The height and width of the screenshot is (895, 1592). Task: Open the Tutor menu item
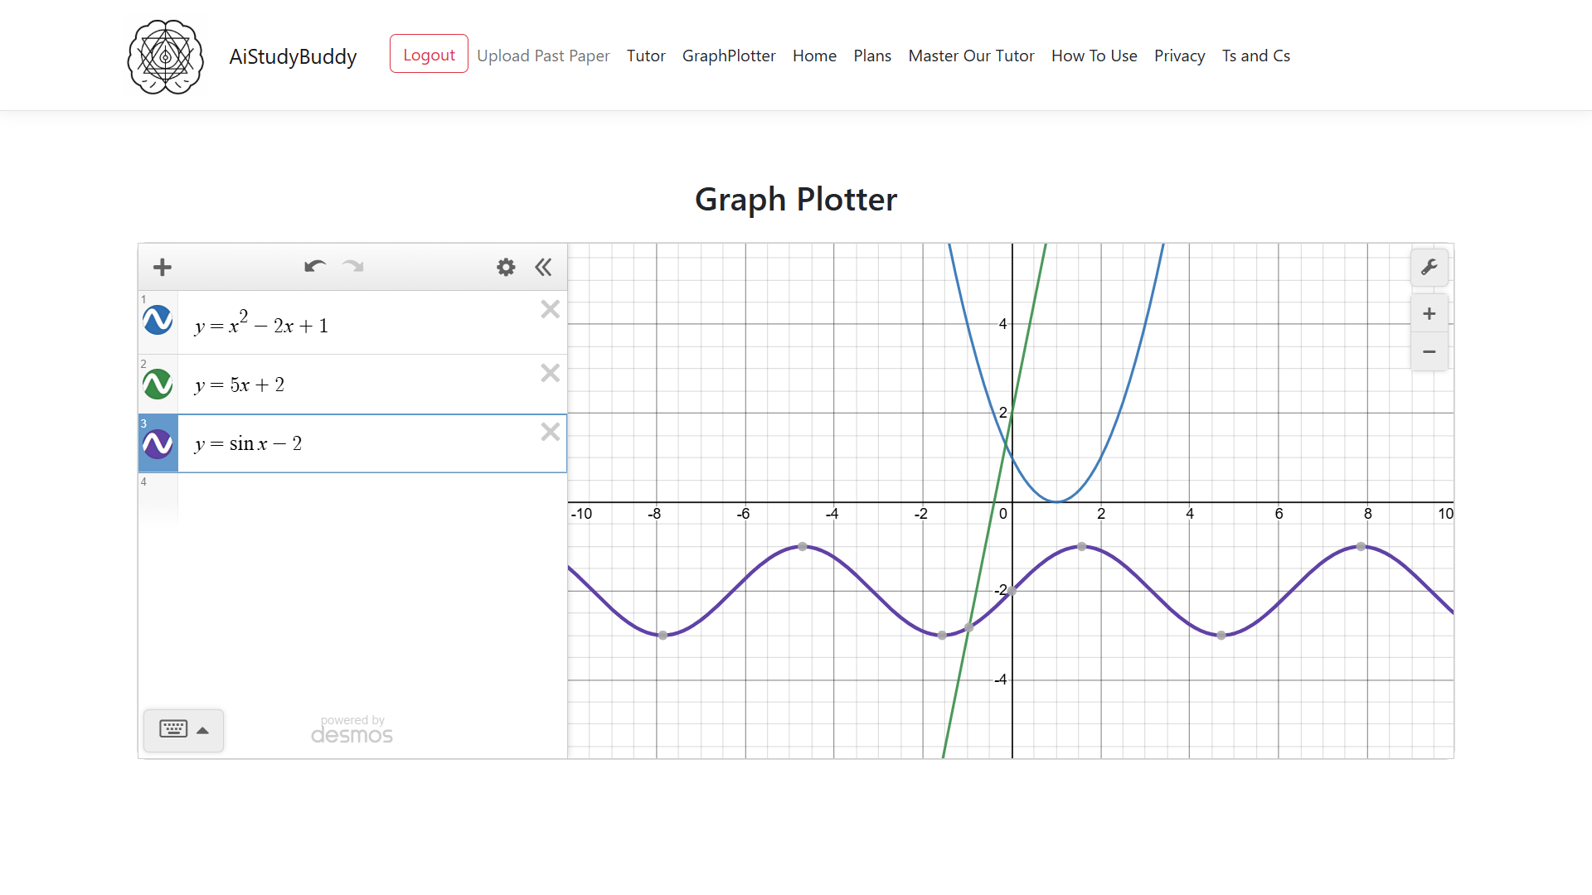click(646, 56)
